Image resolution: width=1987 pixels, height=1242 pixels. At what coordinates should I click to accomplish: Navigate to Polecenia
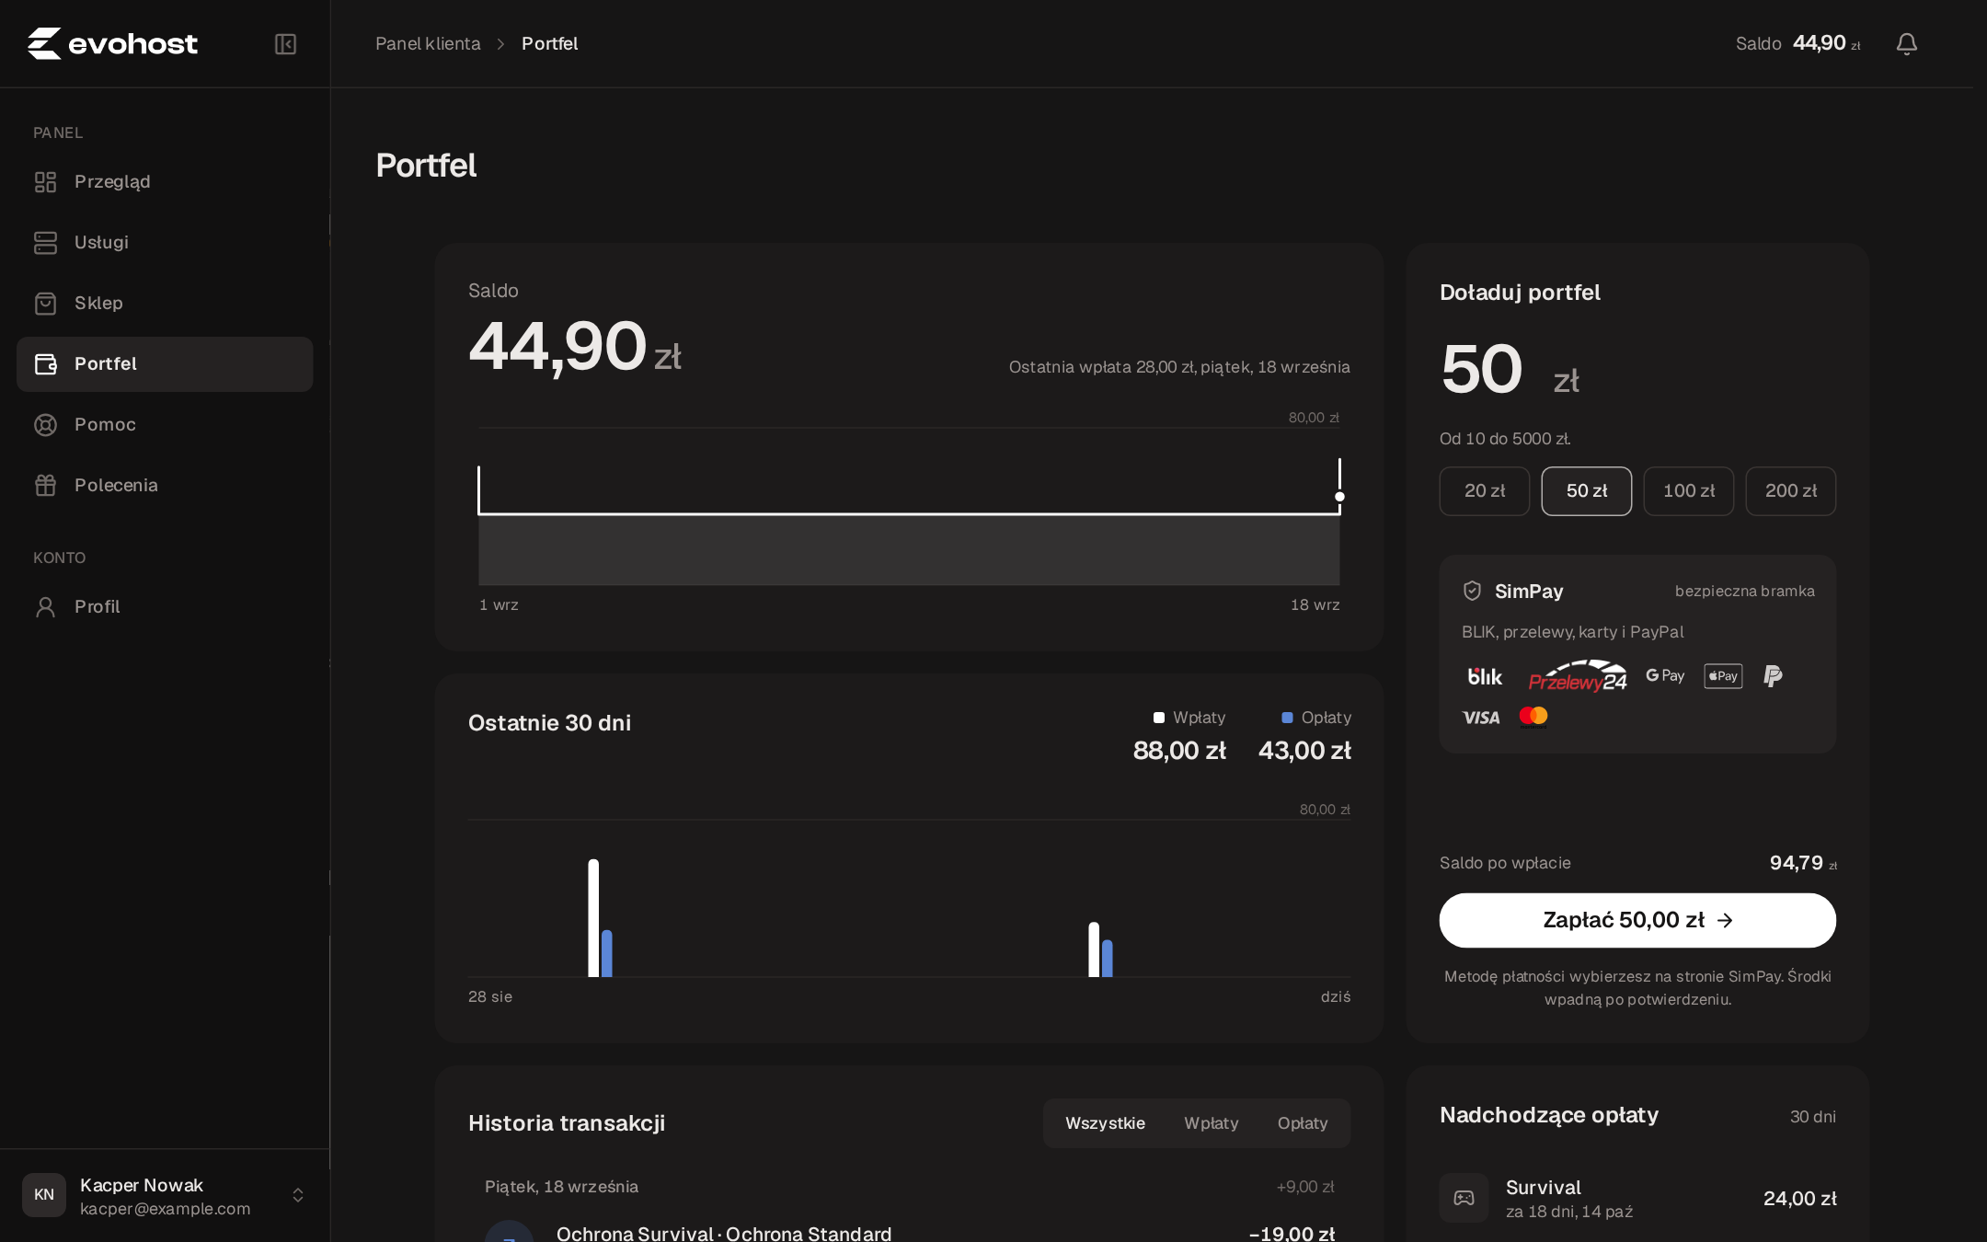click(x=165, y=486)
